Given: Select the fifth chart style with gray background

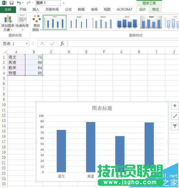Looking at the screenshot, I should pos(151,23).
